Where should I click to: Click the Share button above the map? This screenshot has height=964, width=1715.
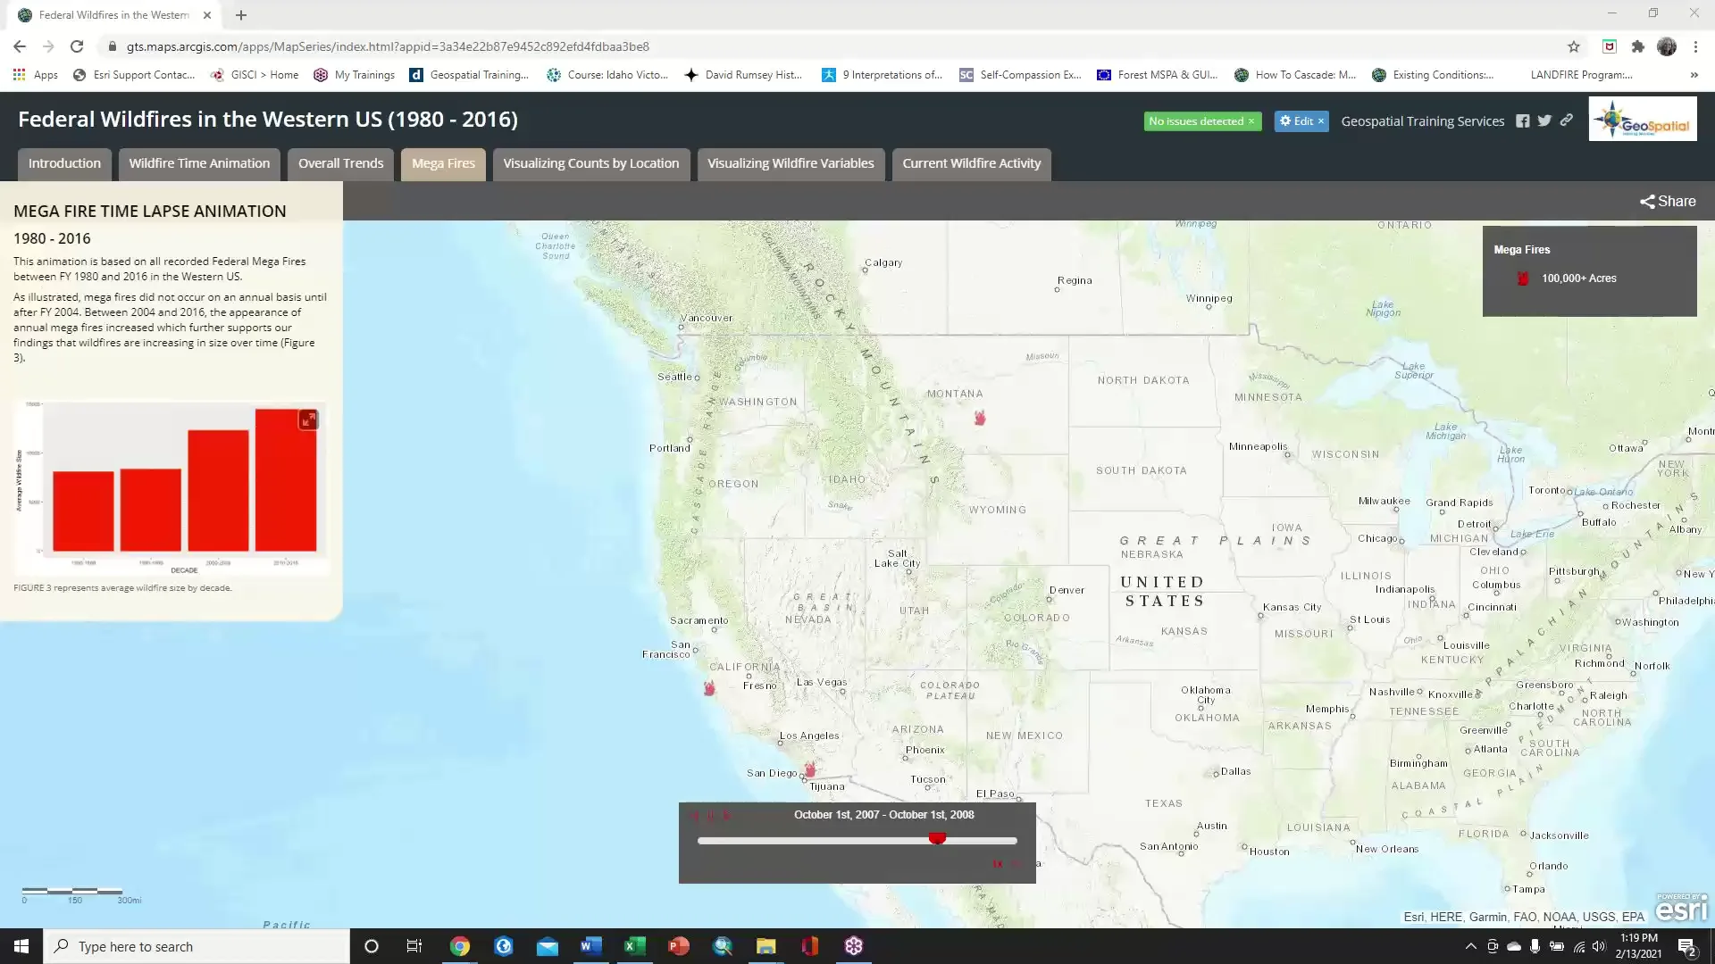pyautogui.click(x=1668, y=202)
